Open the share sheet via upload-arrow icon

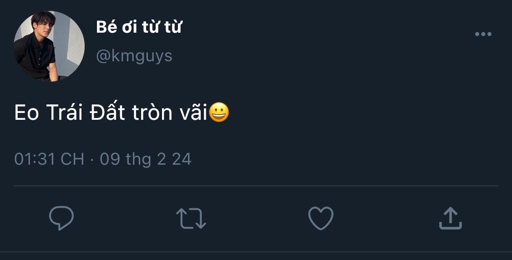pos(450,218)
